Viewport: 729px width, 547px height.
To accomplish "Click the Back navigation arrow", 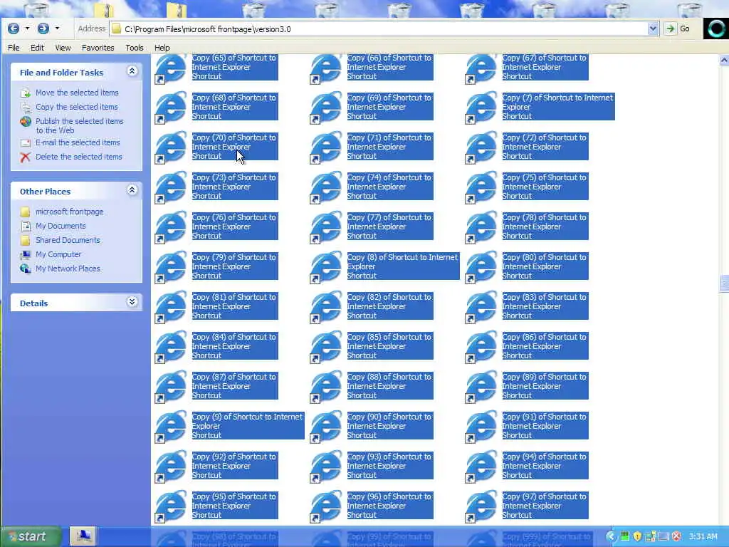I will pos(14,28).
